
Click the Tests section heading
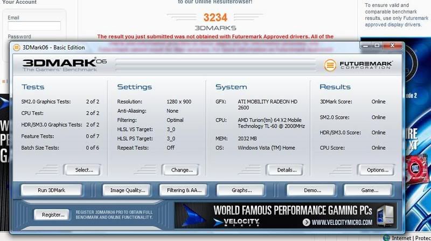pos(33,87)
